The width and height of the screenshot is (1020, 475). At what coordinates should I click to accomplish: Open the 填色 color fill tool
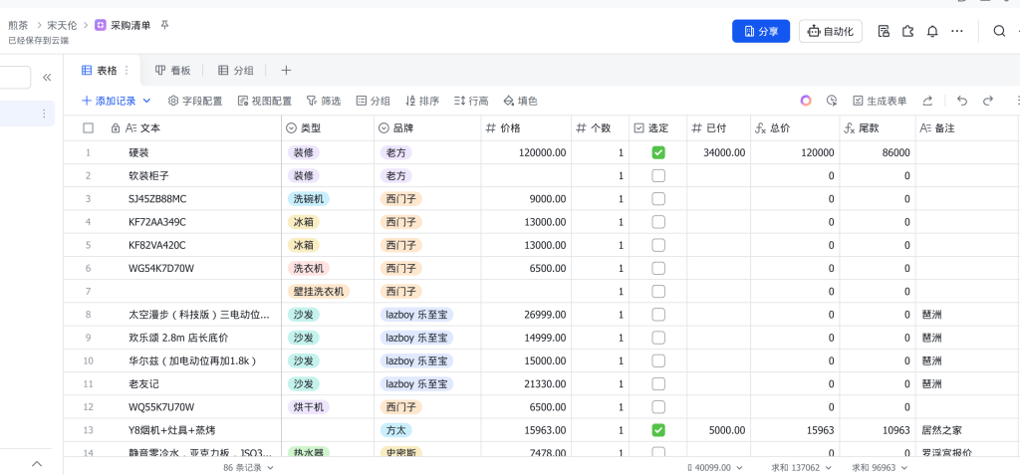click(x=520, y=101)
